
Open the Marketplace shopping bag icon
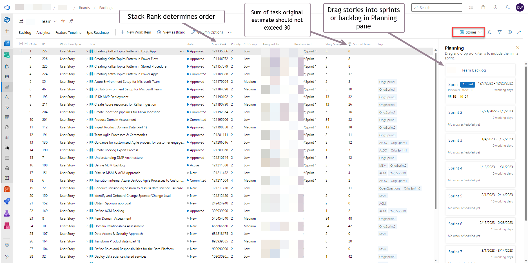point(483,8)
